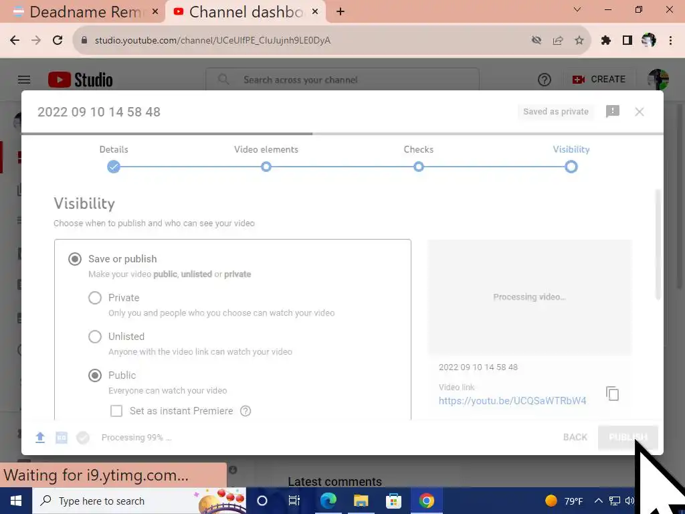Viewport: 685px width, 514px height.
Task: Open the browser extensions puzzle icon
Action: click(x=605, y=40)
